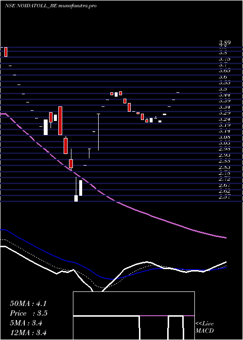Click the 2.57 price axis label
The width and height of the screenshot is (243, 340).
coord(225,197)
